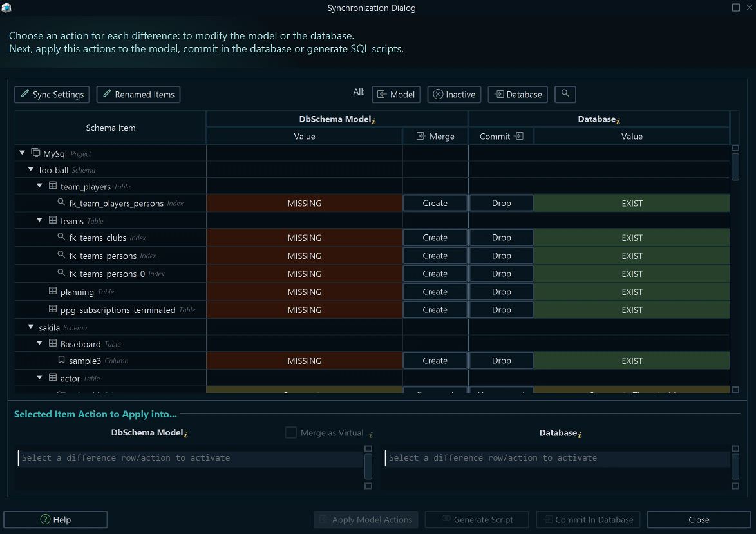Click the info icon next to Database column header
The image size is (756, 534).
point(619,119)
